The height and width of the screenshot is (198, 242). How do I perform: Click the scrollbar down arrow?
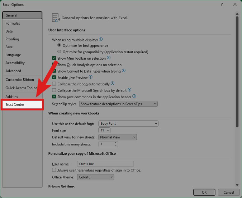(237, 185)
